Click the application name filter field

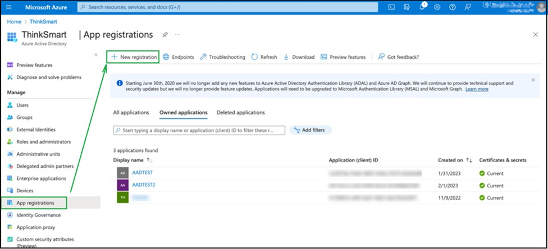pyautogui.click(x=199, y=130)
